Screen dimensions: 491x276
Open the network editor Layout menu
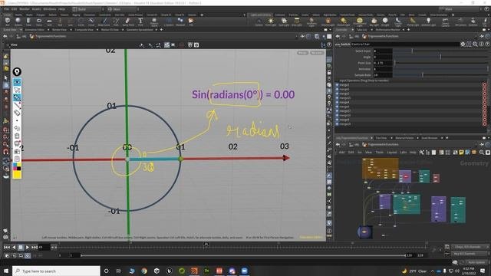(392, 153)
